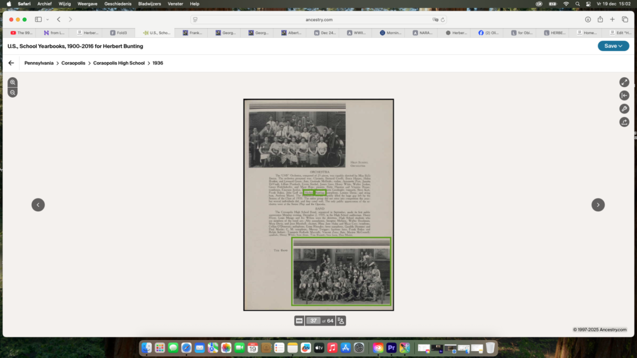The width and height of the screenshot is (637, 358).
Task: Toggle the filmstrip view button
Action: 299,321
